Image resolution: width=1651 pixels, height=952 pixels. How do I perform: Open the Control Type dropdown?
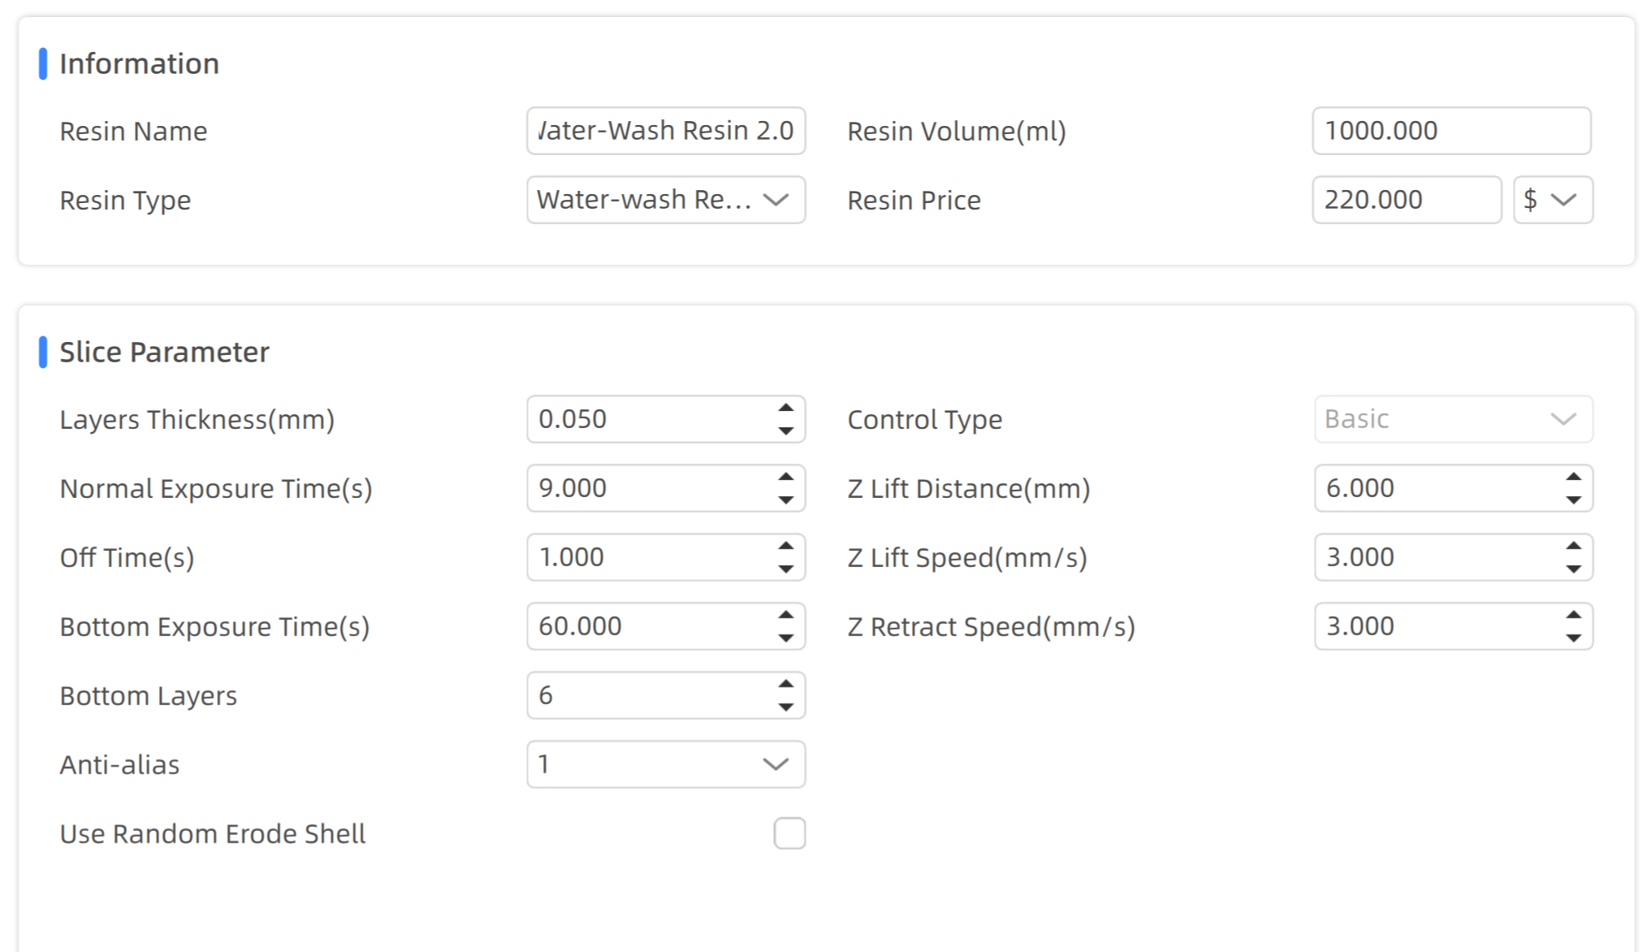pos(1453,419)
